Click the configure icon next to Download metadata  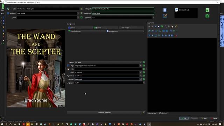pyautogui.click(x=144, y=113)
